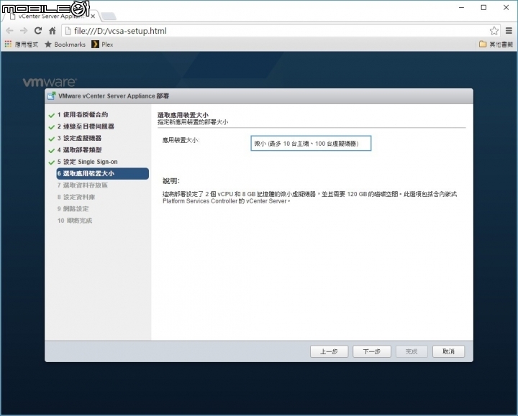Viewport: 518px width, 416px height.
Task: Maximize the browser window
Action: click(483, 7)
